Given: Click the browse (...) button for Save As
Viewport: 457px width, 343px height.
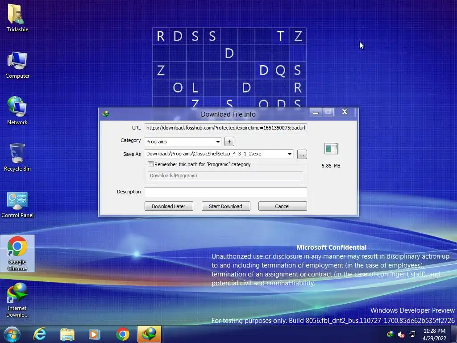Looking at the screenshot, I should click(302, 154).
